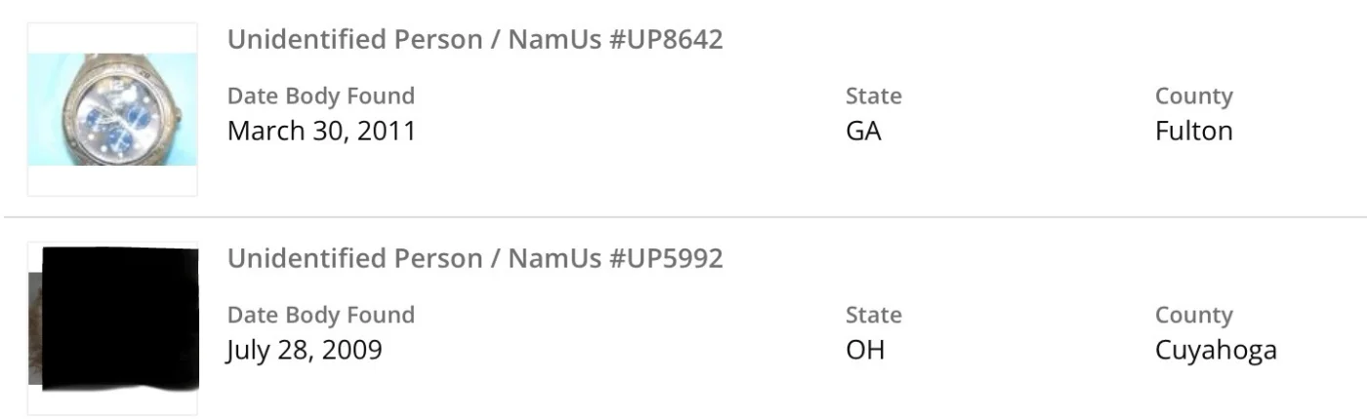Open Unidentified Person NamUs #UP8642 record
Screen dimensions: 1367x419
click(x=475, y=40)
